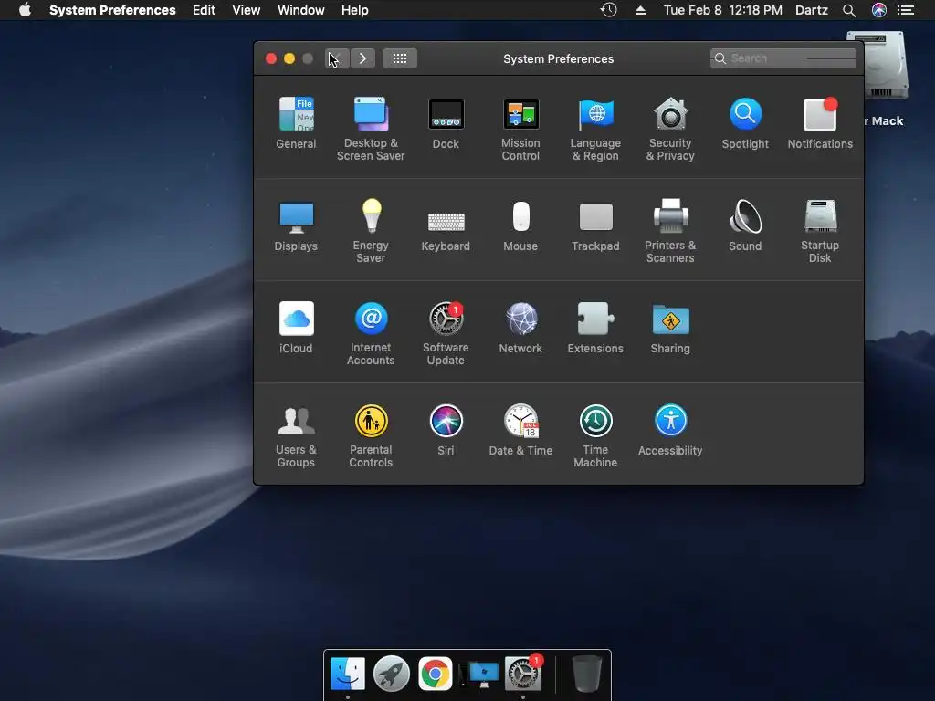Image resolution: width=935 pixels, height=701 pixels.
Task: Open the Dartz user menu
Action: 812,10
